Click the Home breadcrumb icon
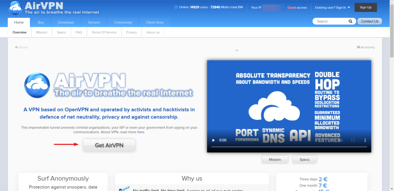The height and width of the screenshot is (191, 394). pos(17,47)
